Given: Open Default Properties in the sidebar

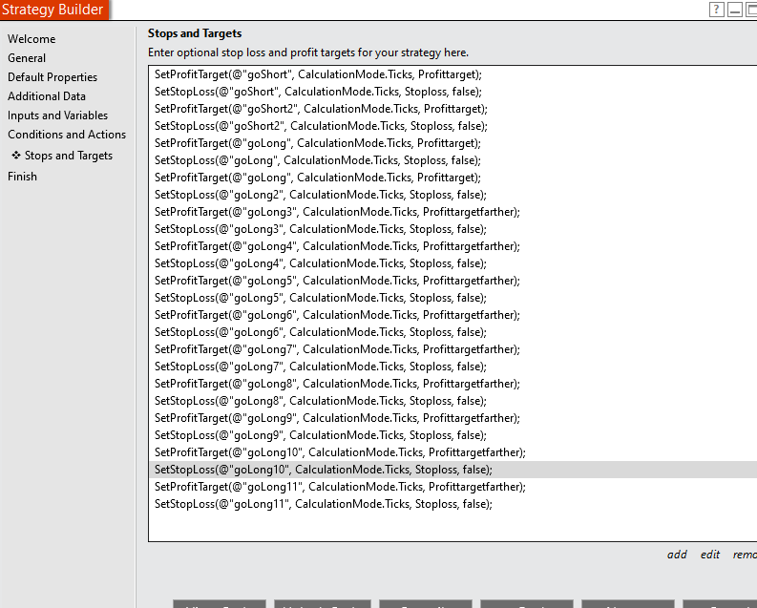Looking at the screenshot, I should 53,77.
